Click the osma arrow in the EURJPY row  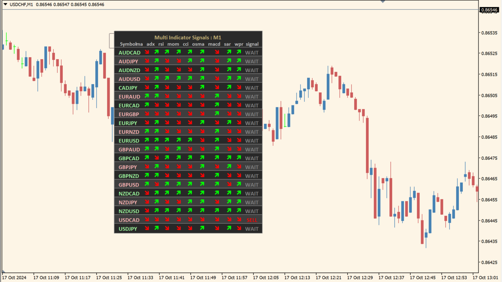click(x=202, y=122)
